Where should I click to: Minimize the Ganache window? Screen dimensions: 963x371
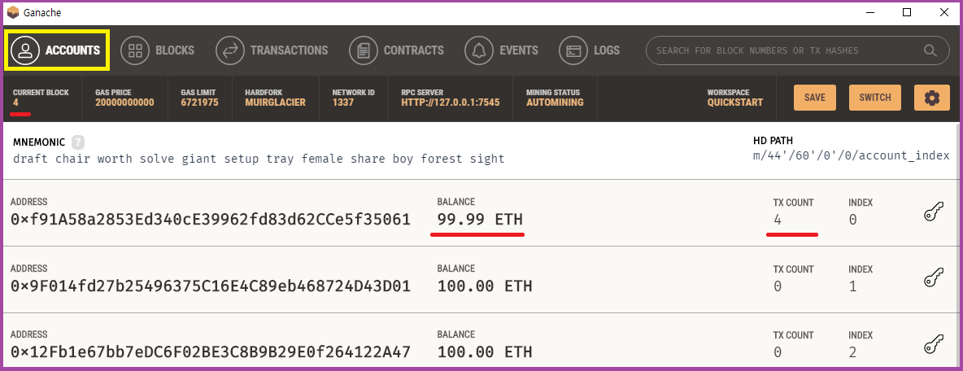pyautogui.click(x=869, y=12)
